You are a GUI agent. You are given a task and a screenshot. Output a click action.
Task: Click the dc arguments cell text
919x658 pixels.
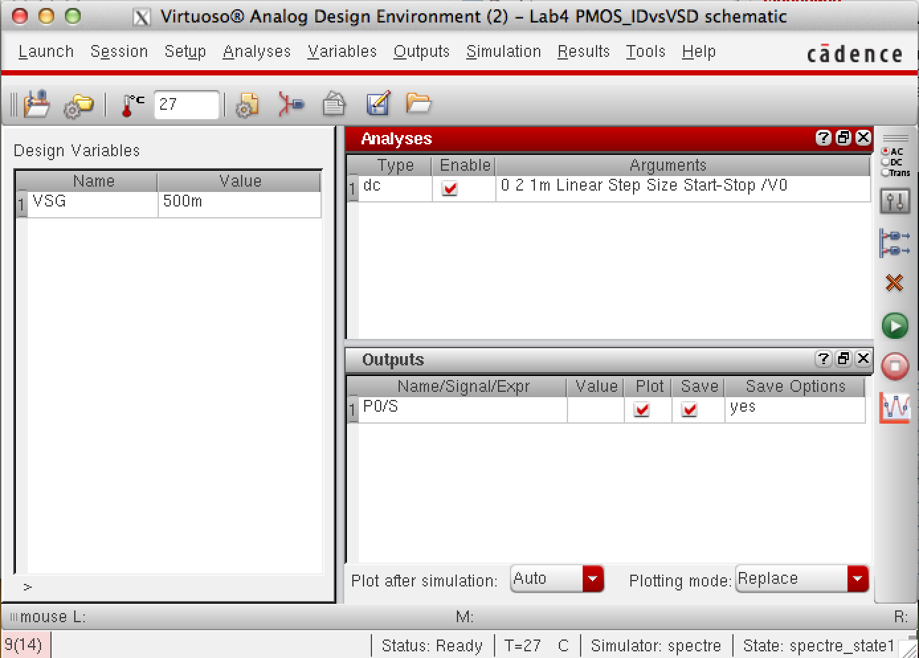coord(644,185)
